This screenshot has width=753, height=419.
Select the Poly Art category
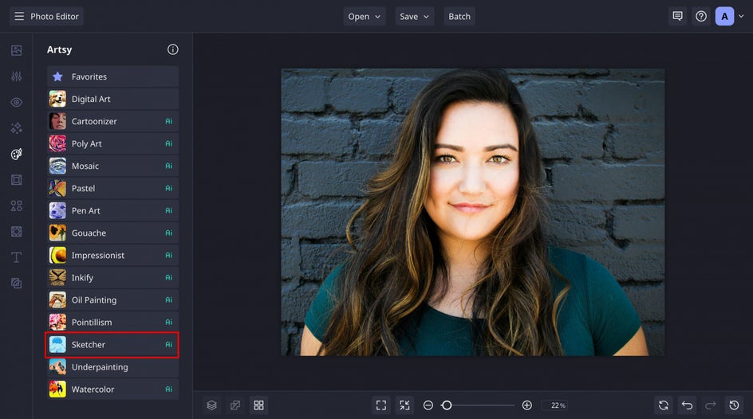(x=112, y=143)
